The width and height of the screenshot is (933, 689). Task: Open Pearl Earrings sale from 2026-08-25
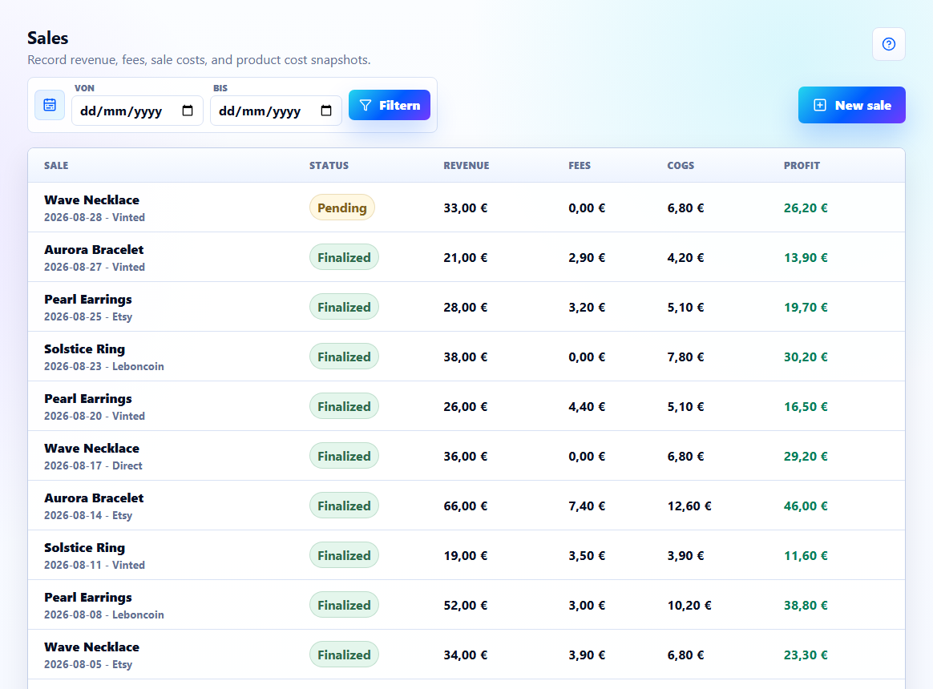[466, 307]
